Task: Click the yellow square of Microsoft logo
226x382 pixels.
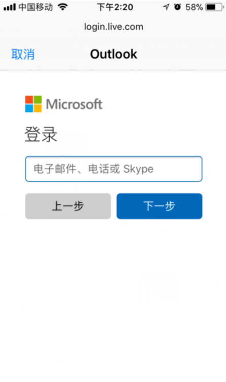Action: coord(38,108)
